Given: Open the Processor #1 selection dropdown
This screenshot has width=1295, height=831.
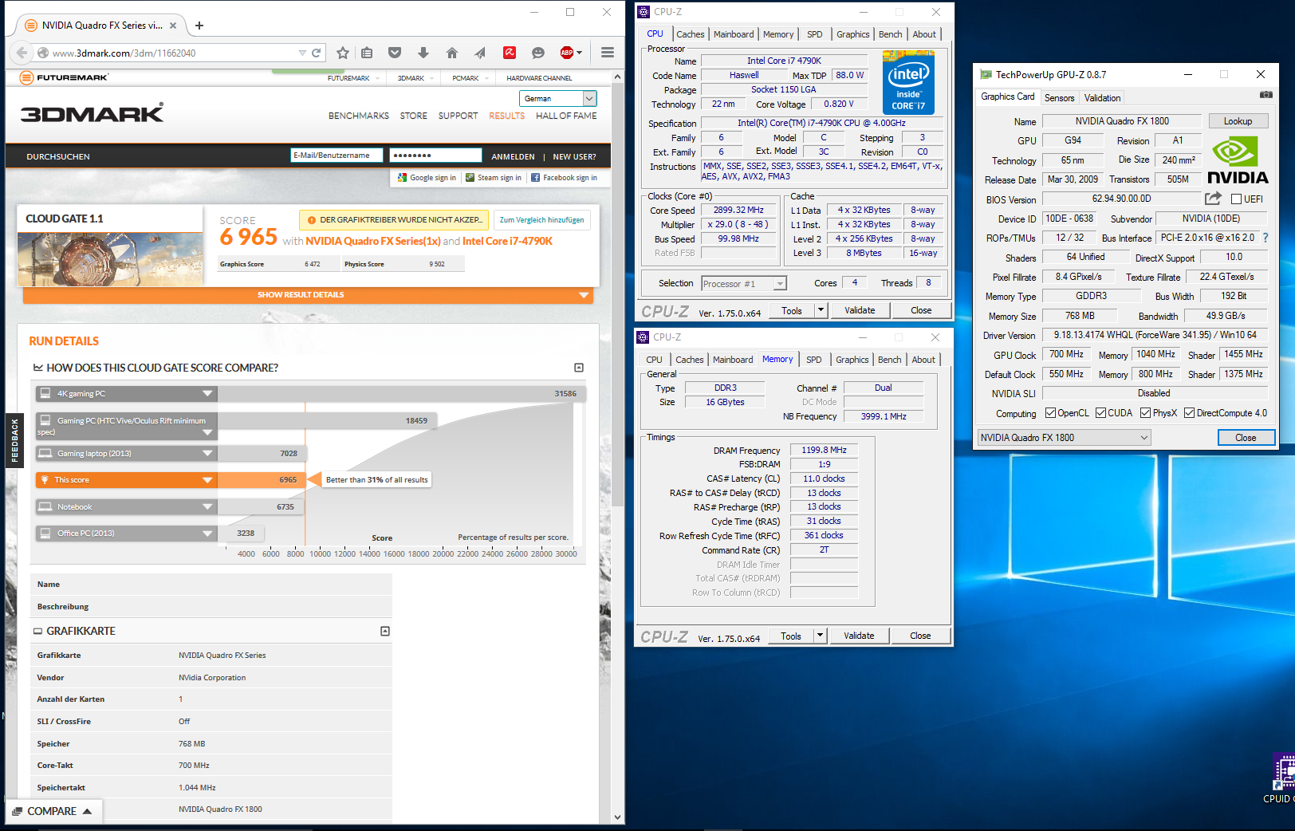Looking at the screenshot, I should tap(743, 283).
